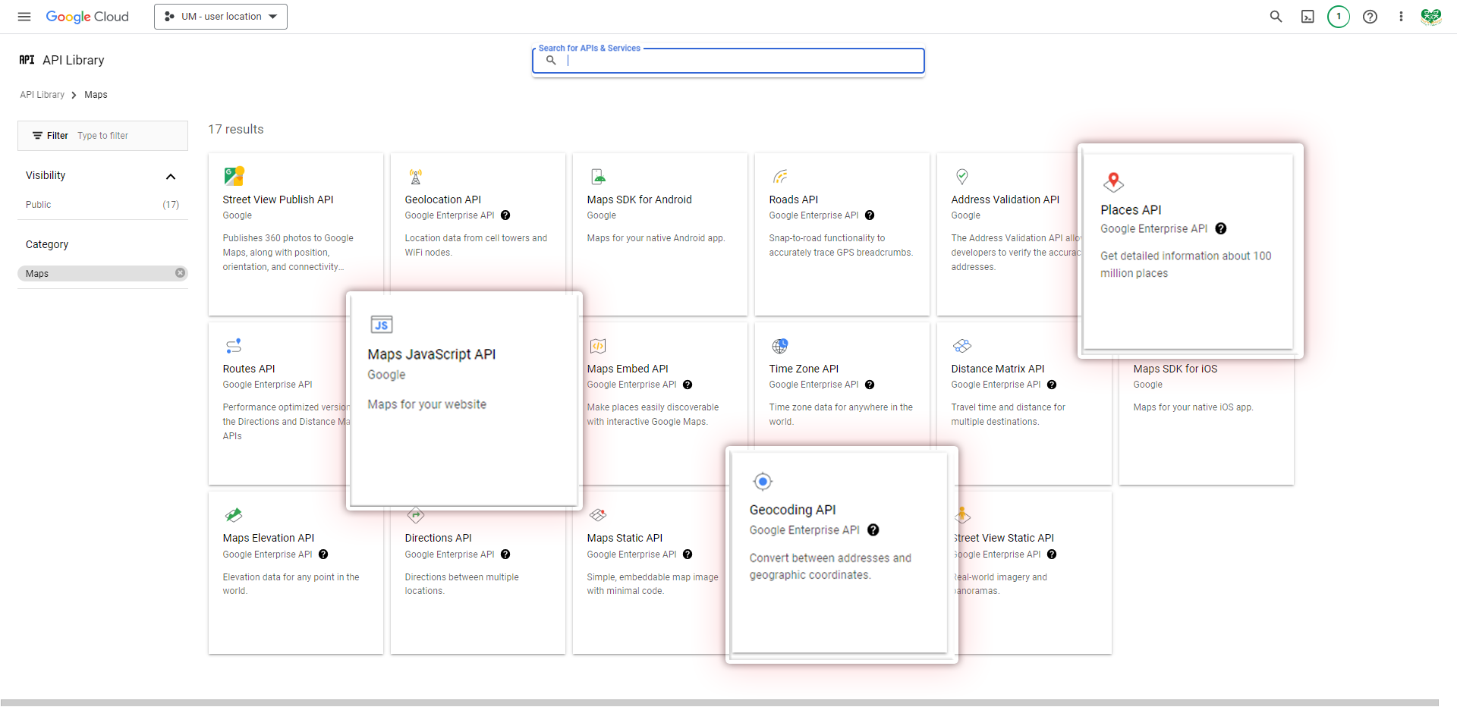Click the Maps JavaScript API JS icon
This screenshot has height=707, width=1457.
tap(382, 325)
